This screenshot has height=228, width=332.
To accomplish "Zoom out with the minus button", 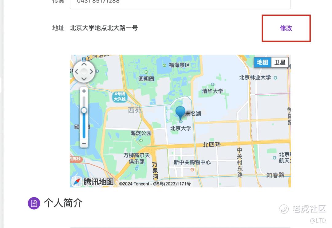I will [84, 143].
